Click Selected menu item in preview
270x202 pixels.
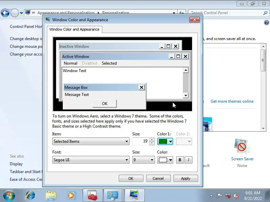point(109,63)
